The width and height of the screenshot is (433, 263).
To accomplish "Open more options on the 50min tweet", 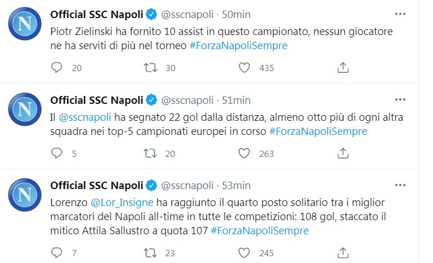I will pyautogui.click(x=400, y=14).
